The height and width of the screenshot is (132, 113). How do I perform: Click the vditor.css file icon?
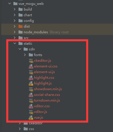click(x=31, y=106)
